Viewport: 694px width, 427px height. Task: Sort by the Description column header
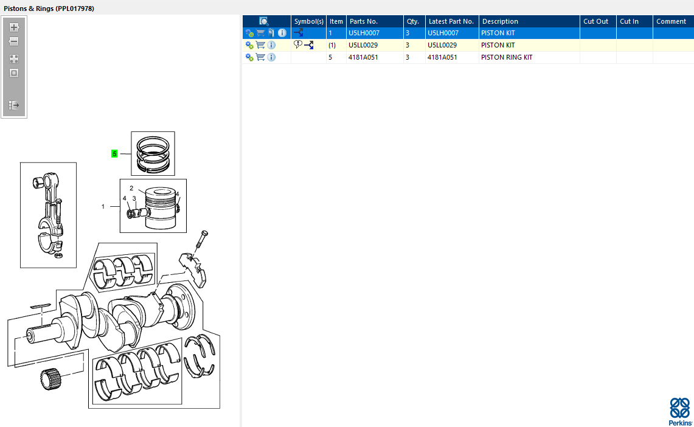pyautogui.click(x=529, y=21)
